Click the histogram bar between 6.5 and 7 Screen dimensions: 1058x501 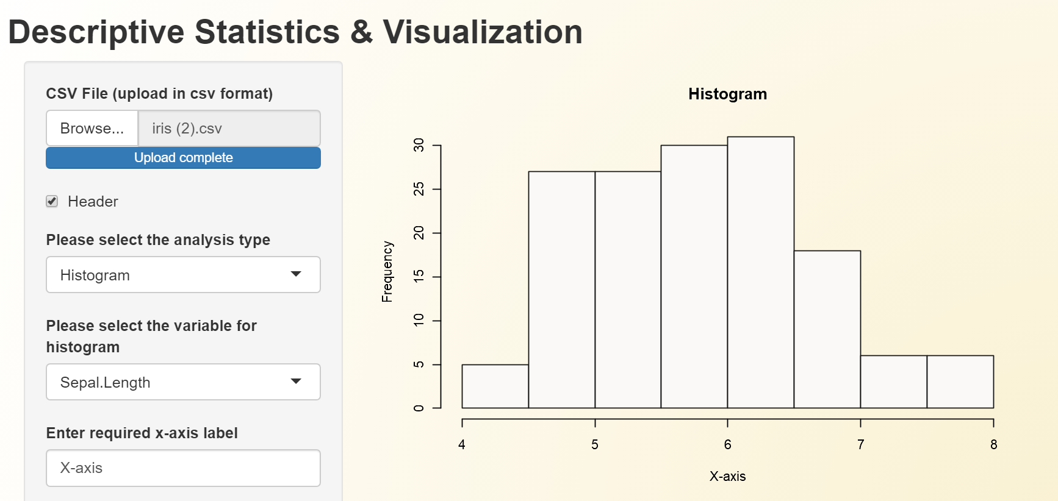(x=827, y=329)
